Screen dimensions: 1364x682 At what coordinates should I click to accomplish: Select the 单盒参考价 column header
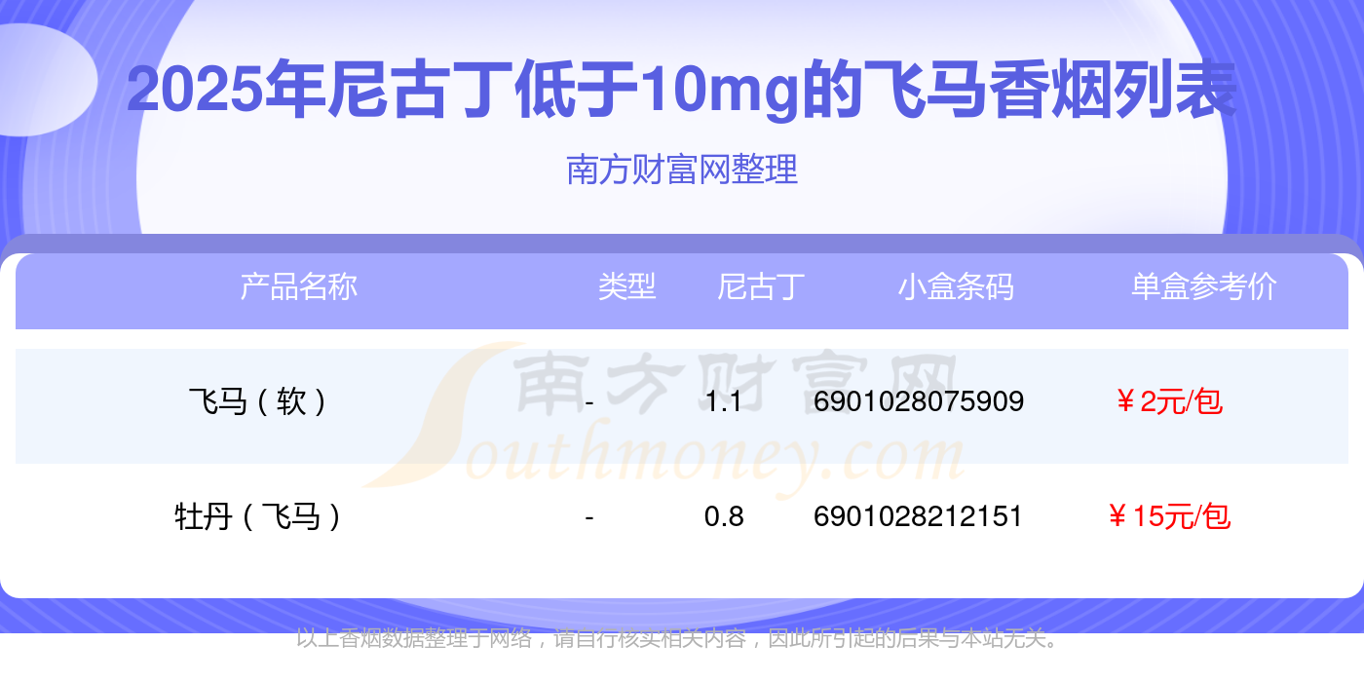pos(1203,286)
